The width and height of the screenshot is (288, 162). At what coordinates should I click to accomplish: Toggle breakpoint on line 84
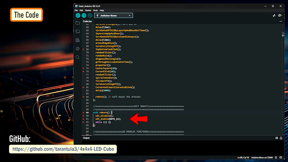pyautogui.click(x=83, y=97)
